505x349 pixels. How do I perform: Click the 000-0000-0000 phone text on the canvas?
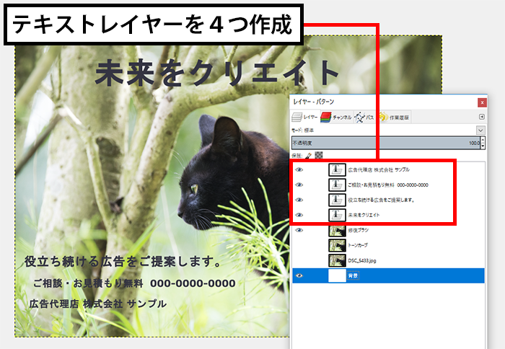[193, 283]
